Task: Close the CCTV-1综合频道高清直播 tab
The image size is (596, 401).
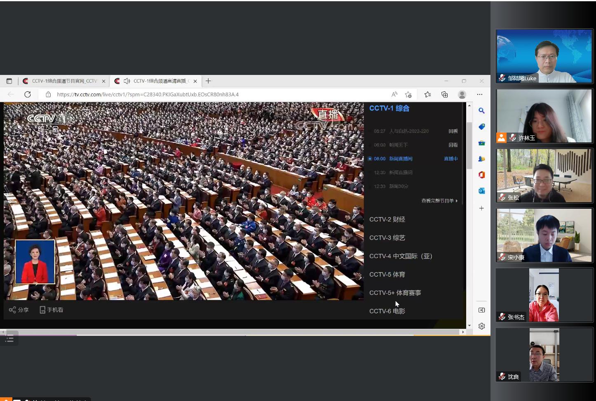Action: [195, 81]
